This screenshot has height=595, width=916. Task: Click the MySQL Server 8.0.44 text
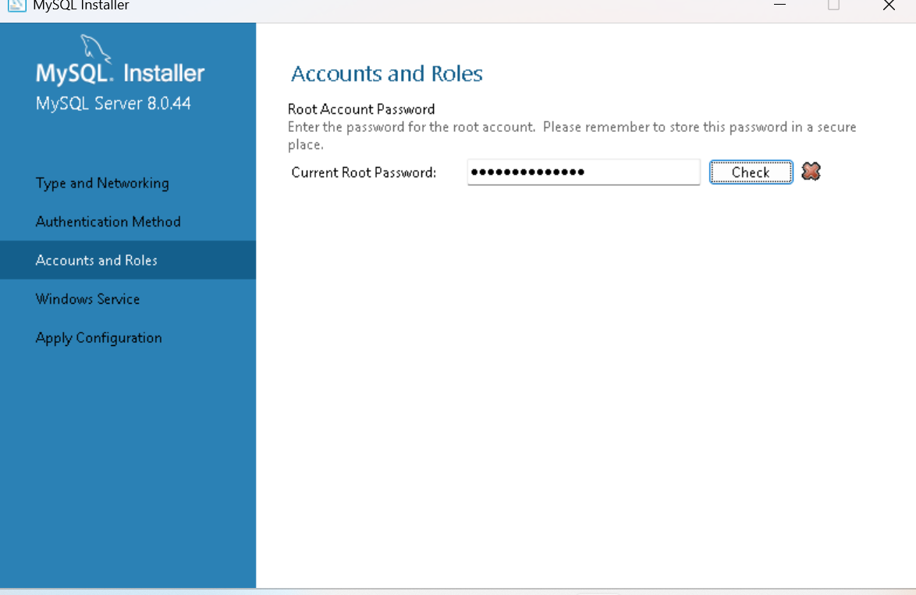point(113,103)
